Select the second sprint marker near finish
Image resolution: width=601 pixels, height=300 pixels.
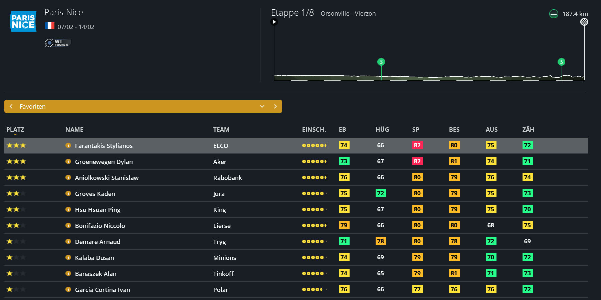click(x=561, y=62)
